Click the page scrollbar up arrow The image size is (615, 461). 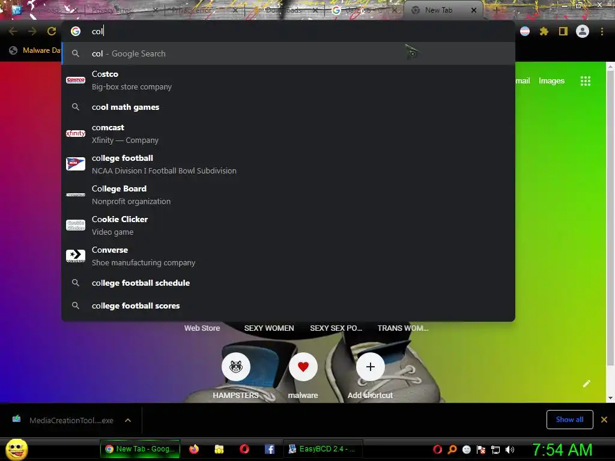point(610,67)
